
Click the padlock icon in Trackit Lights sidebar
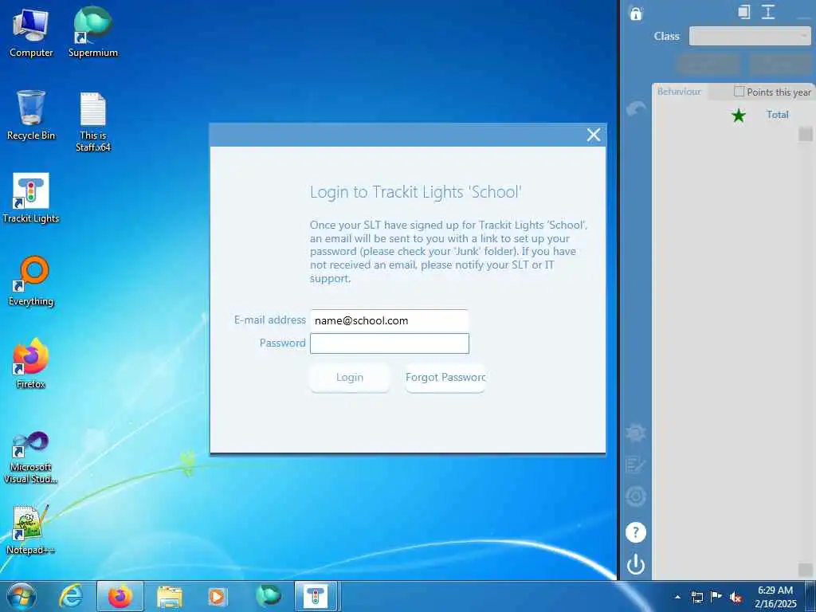tap(635, 13)
